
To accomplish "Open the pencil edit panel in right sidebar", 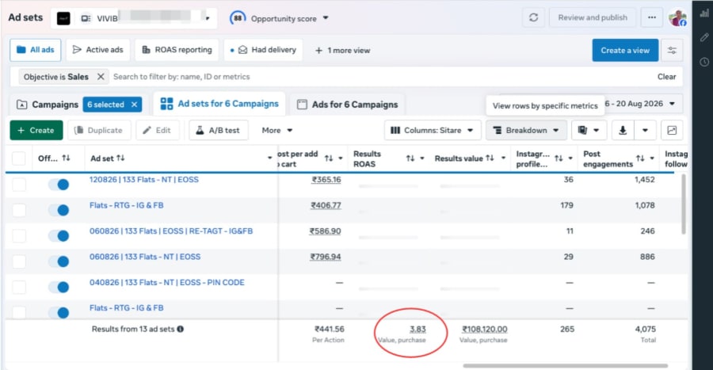I will (704, 37).
